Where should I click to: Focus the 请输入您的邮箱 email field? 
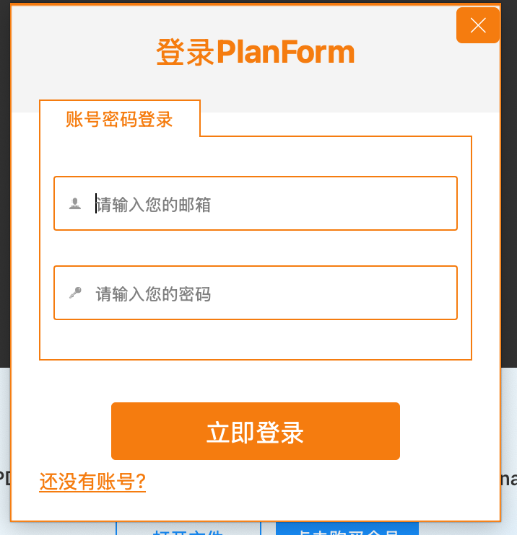[256, 203]
